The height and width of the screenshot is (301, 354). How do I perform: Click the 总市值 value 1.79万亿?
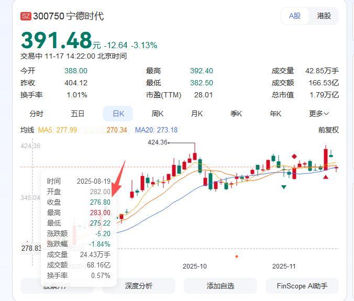(324, 95)
